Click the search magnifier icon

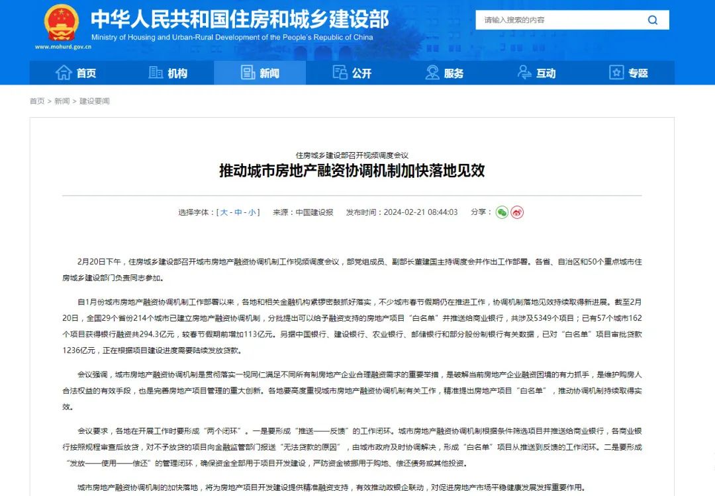coord(652,20)
